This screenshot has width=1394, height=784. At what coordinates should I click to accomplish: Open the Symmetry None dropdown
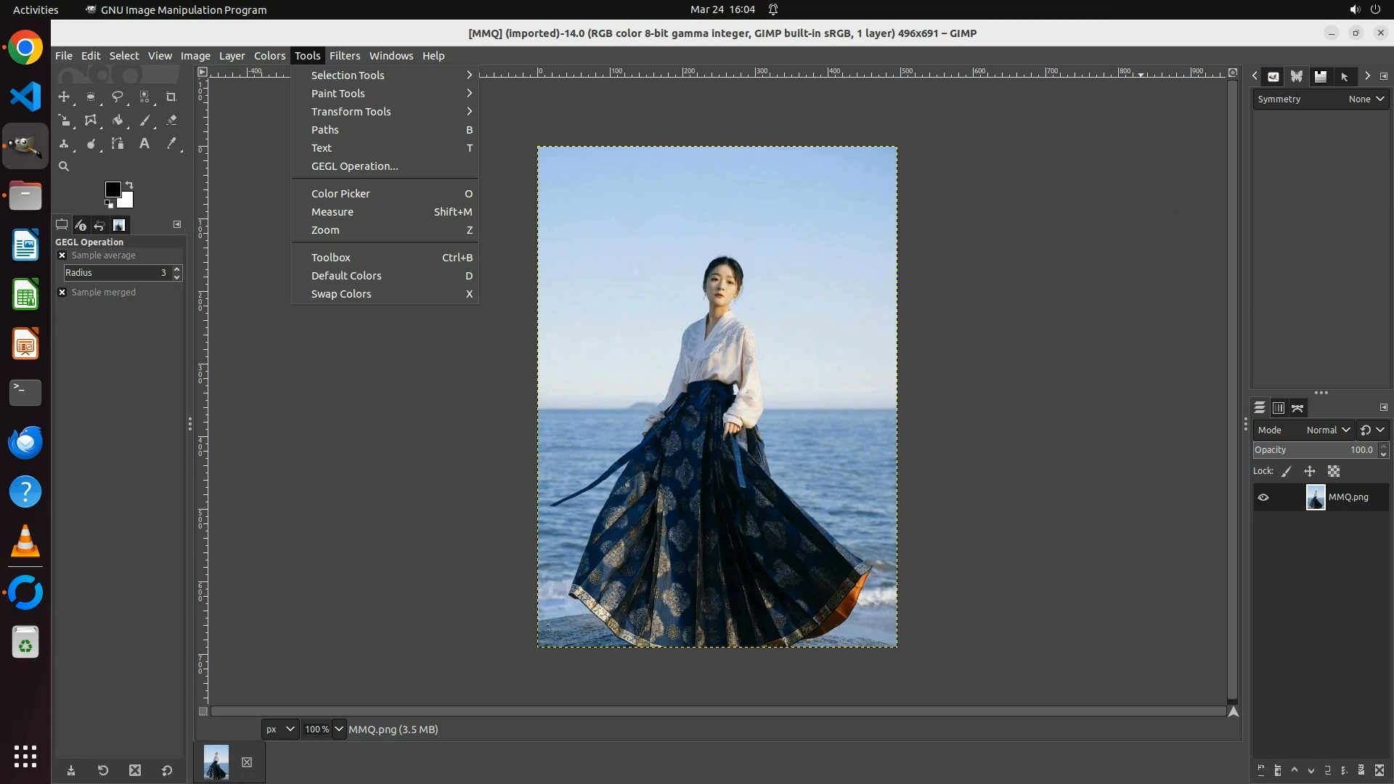point(1366,99)
